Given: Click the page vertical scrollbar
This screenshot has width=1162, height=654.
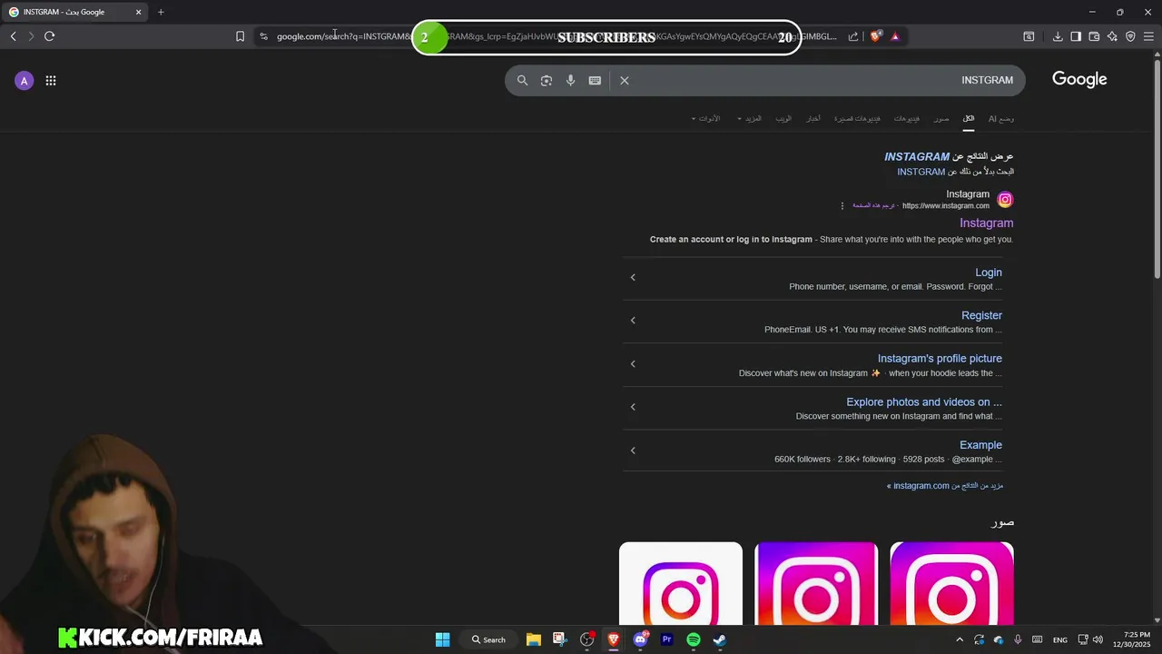Looking at the screenshot, I should click(x=1157, y=168).
